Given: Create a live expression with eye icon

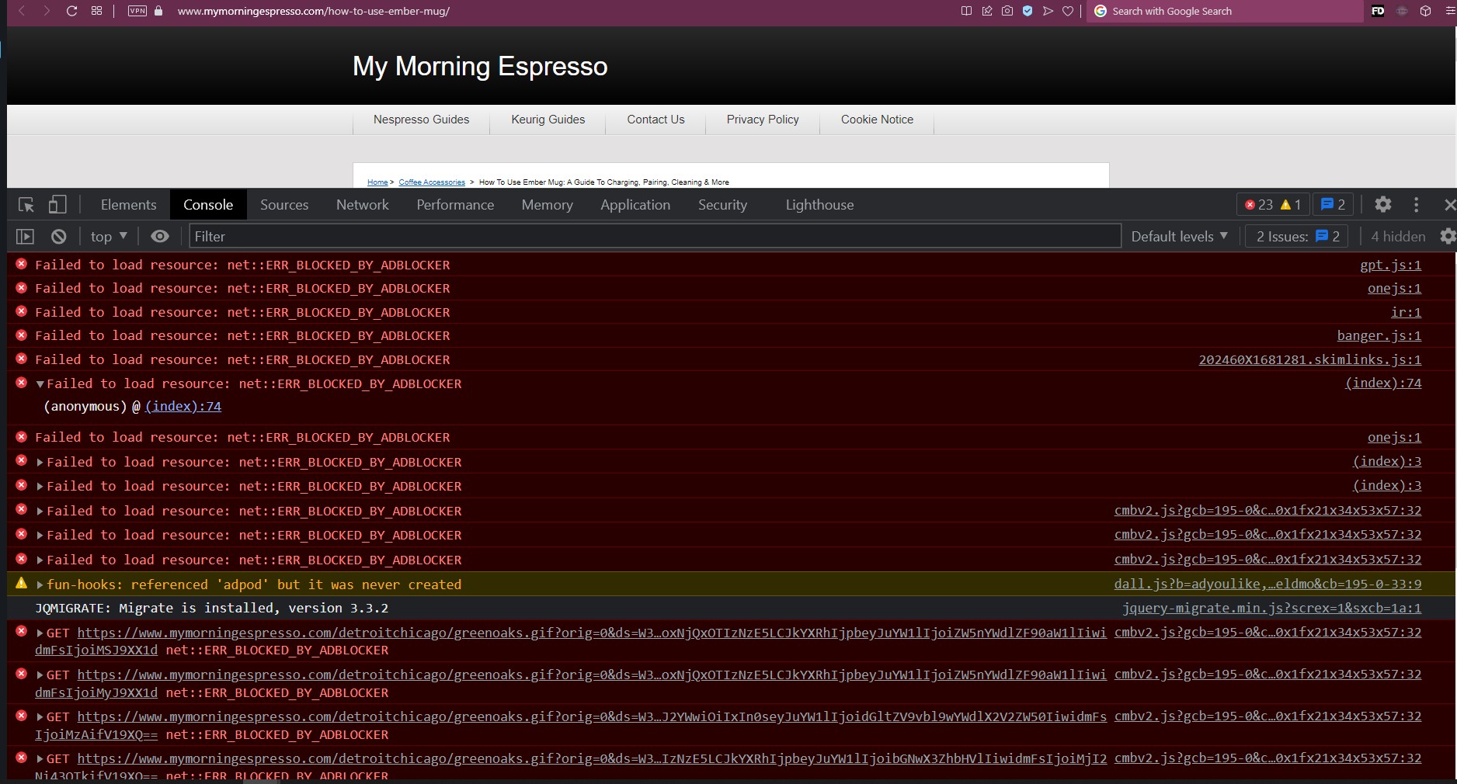Looking at the screenshot, I should tap(159, 237).
